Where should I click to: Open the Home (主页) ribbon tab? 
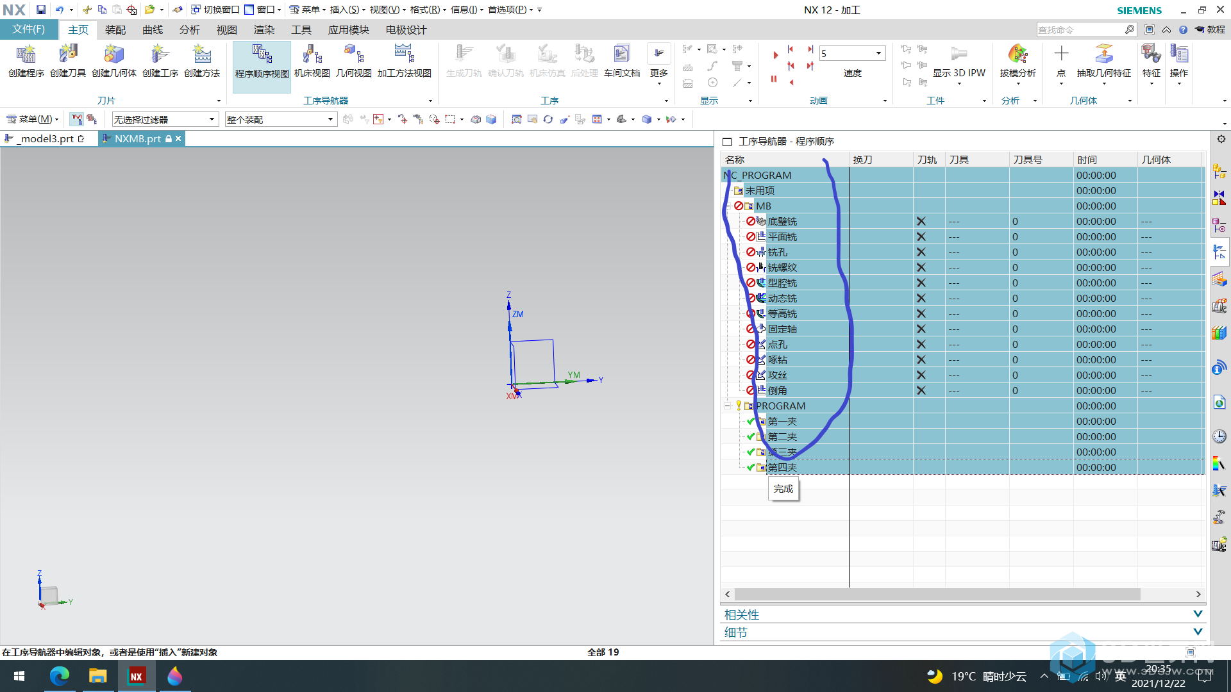[x=78, y=29]
